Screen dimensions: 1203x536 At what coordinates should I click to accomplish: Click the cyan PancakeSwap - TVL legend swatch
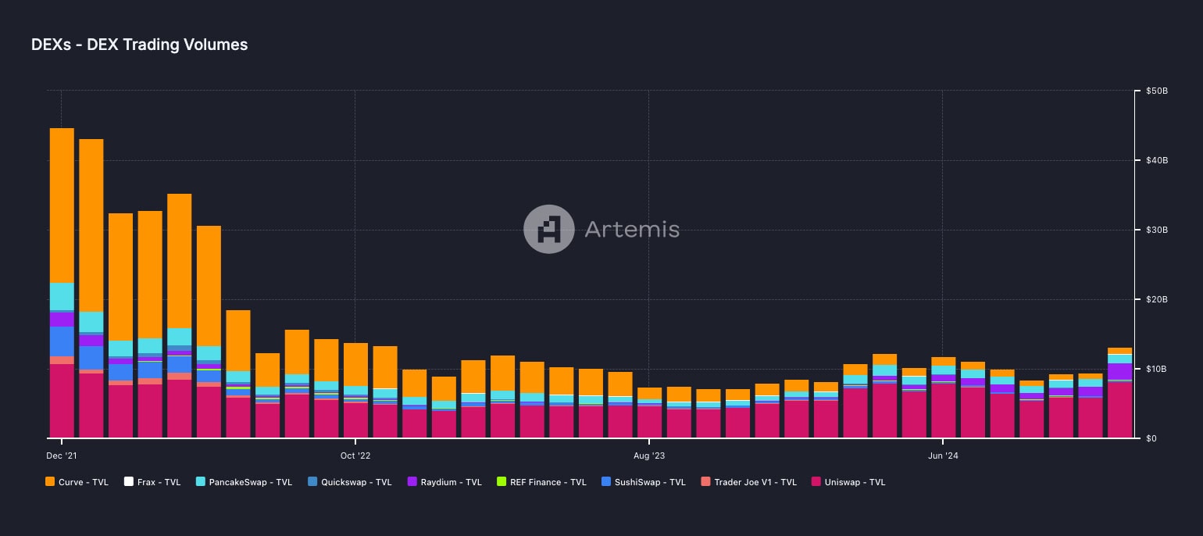pyautogui.click(x=201, y=482)
